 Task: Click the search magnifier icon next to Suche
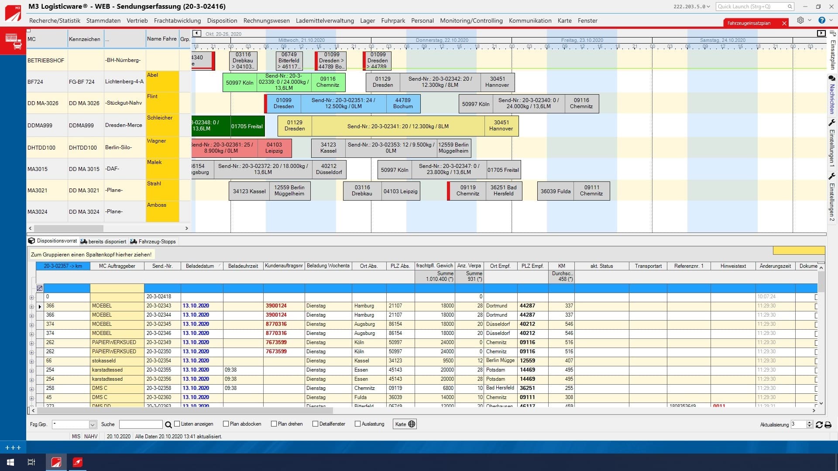tap(168, 424)
